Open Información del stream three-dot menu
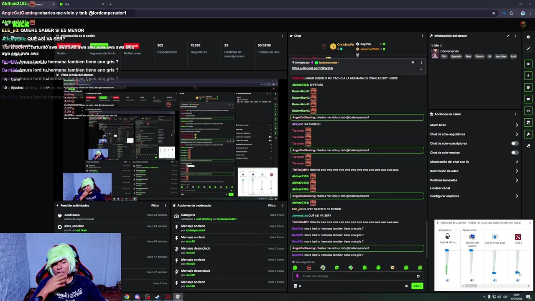 pos(516,36)
